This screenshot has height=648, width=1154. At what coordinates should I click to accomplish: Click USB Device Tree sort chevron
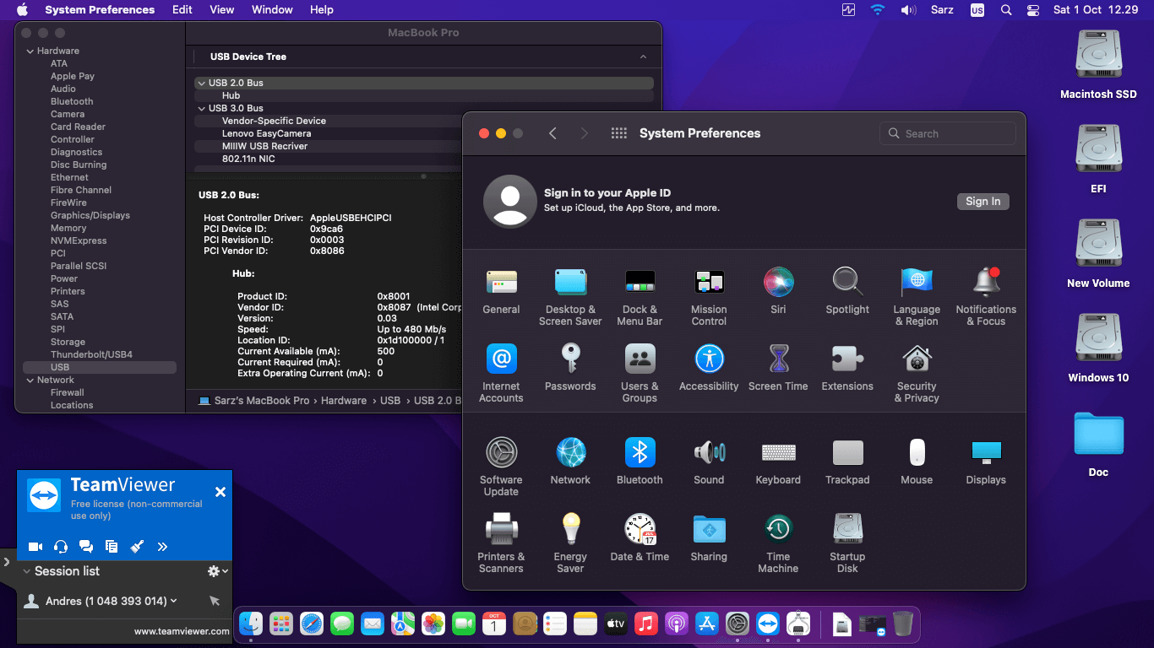tap(644, 57)
